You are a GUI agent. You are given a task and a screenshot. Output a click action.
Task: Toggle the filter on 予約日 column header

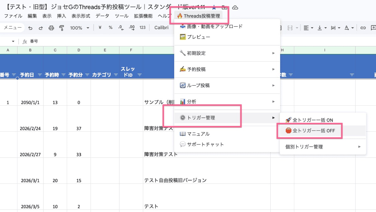tap(40, 75)
